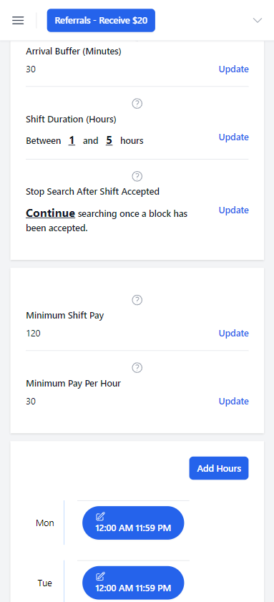This screenshot has height=602, width=274.
Task: Click the Add Hours button
Action: point(219,468)
